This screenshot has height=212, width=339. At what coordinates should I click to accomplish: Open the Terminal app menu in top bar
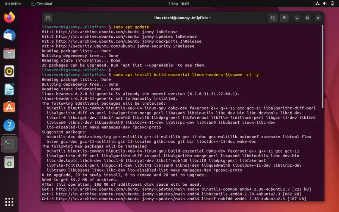[x=41, y=3]
